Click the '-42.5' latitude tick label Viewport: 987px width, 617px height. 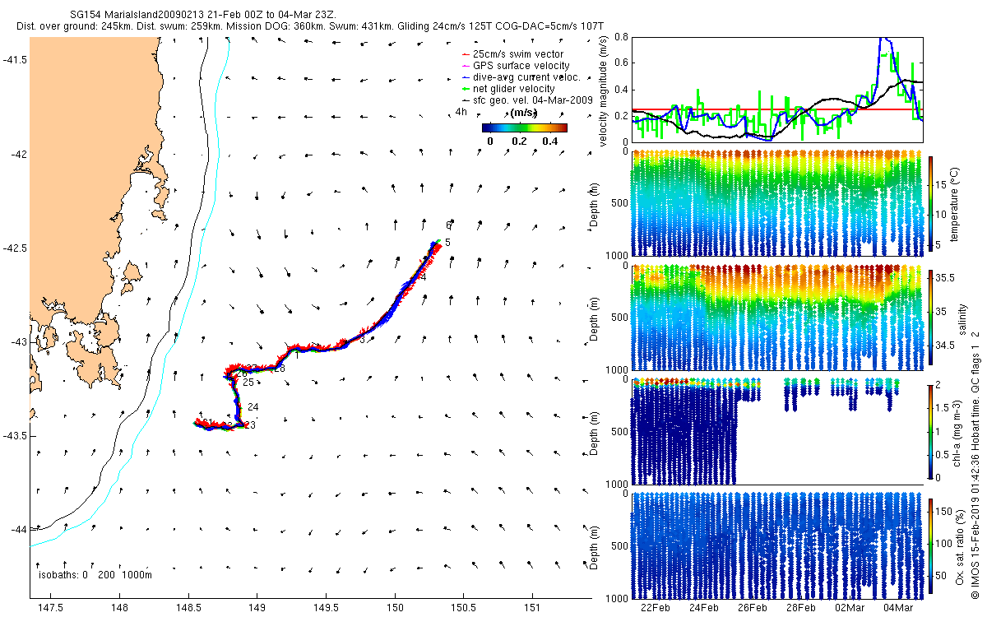coord(14,248)
